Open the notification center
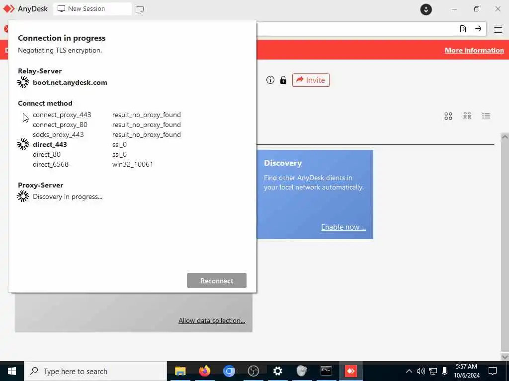Image resolution: width=509 pixels, height=381 pixels. coord(493,371)
